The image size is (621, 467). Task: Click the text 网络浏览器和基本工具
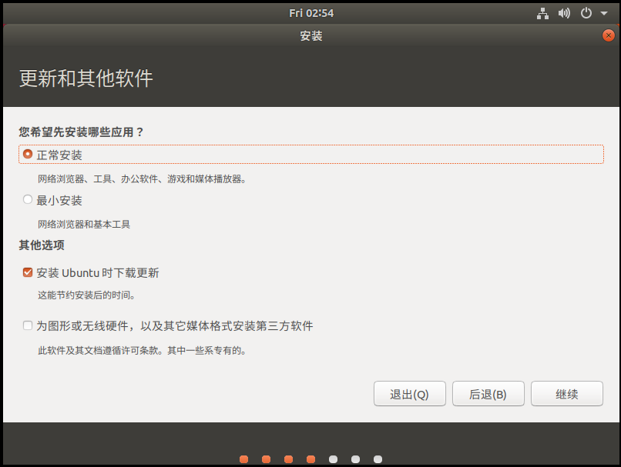[84, 225]
